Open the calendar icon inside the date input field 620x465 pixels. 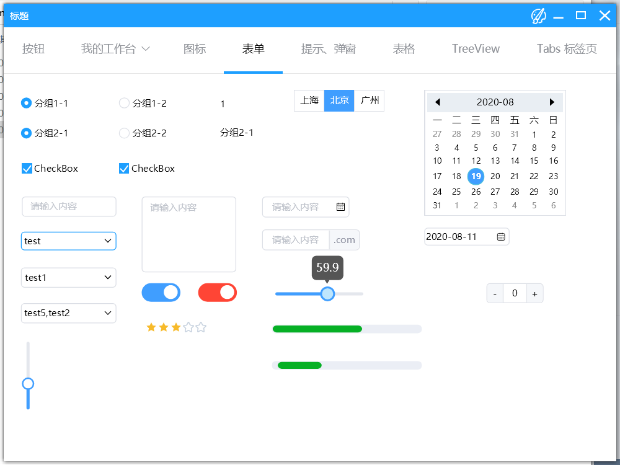340,206
